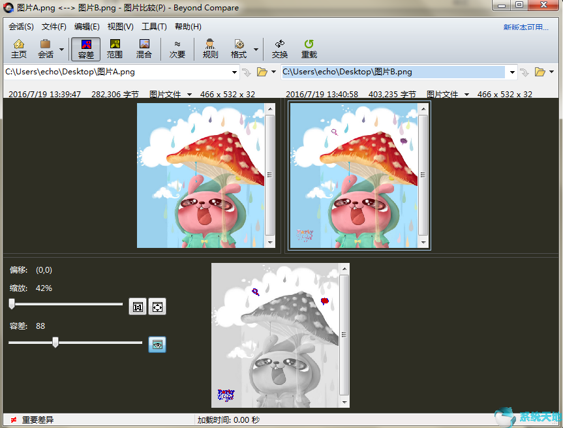Image resolution: width=563 pixels, height=428 pixels.
Task: Click the left timestamp 2016/7/19 13:39:47
Action: point(44,94)
